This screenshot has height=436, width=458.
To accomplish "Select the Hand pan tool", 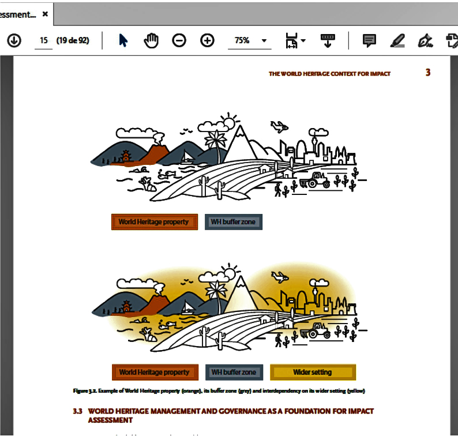I will 151,40.
